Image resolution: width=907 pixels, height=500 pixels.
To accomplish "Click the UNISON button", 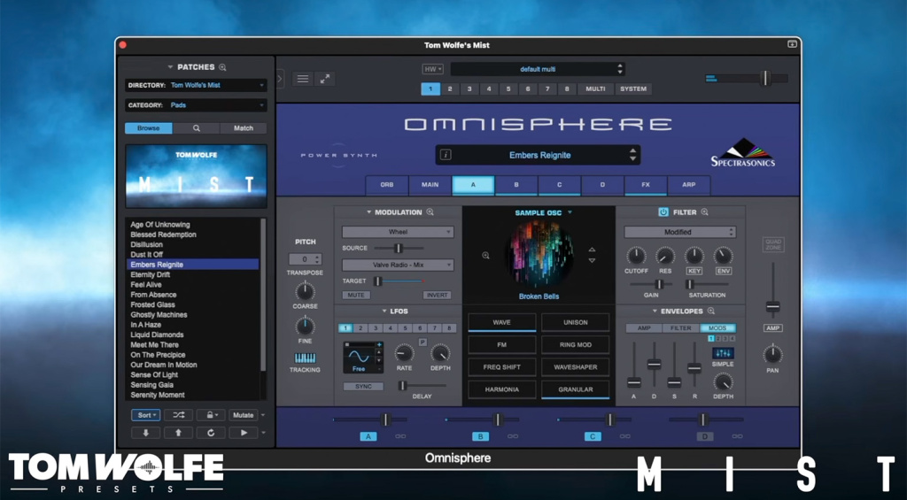I will pyautogui.click(x=575, y=322).
